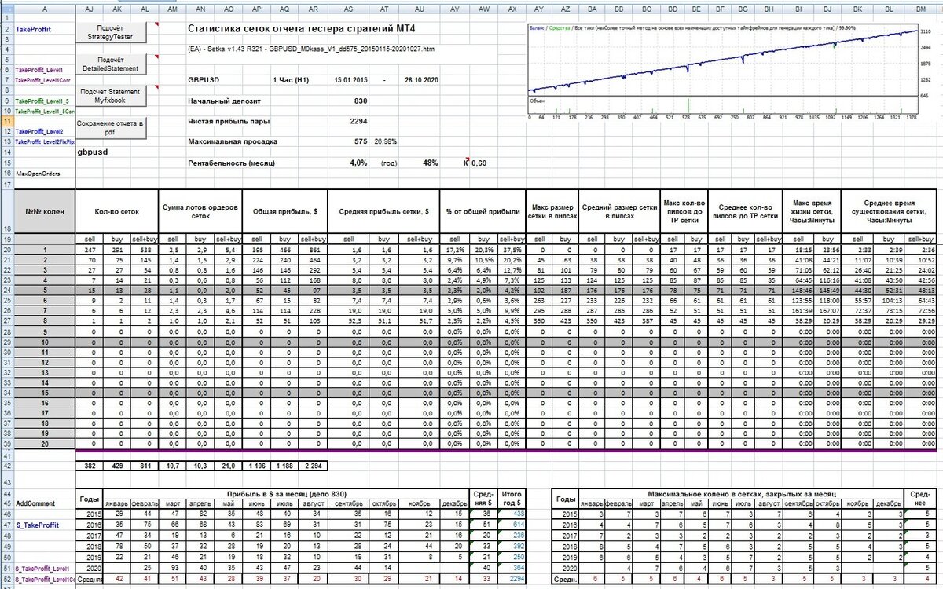Select total lots cell '21,0'
This screenshot has width=943, height=589.
pyautogui.click(x=229, y=466)
